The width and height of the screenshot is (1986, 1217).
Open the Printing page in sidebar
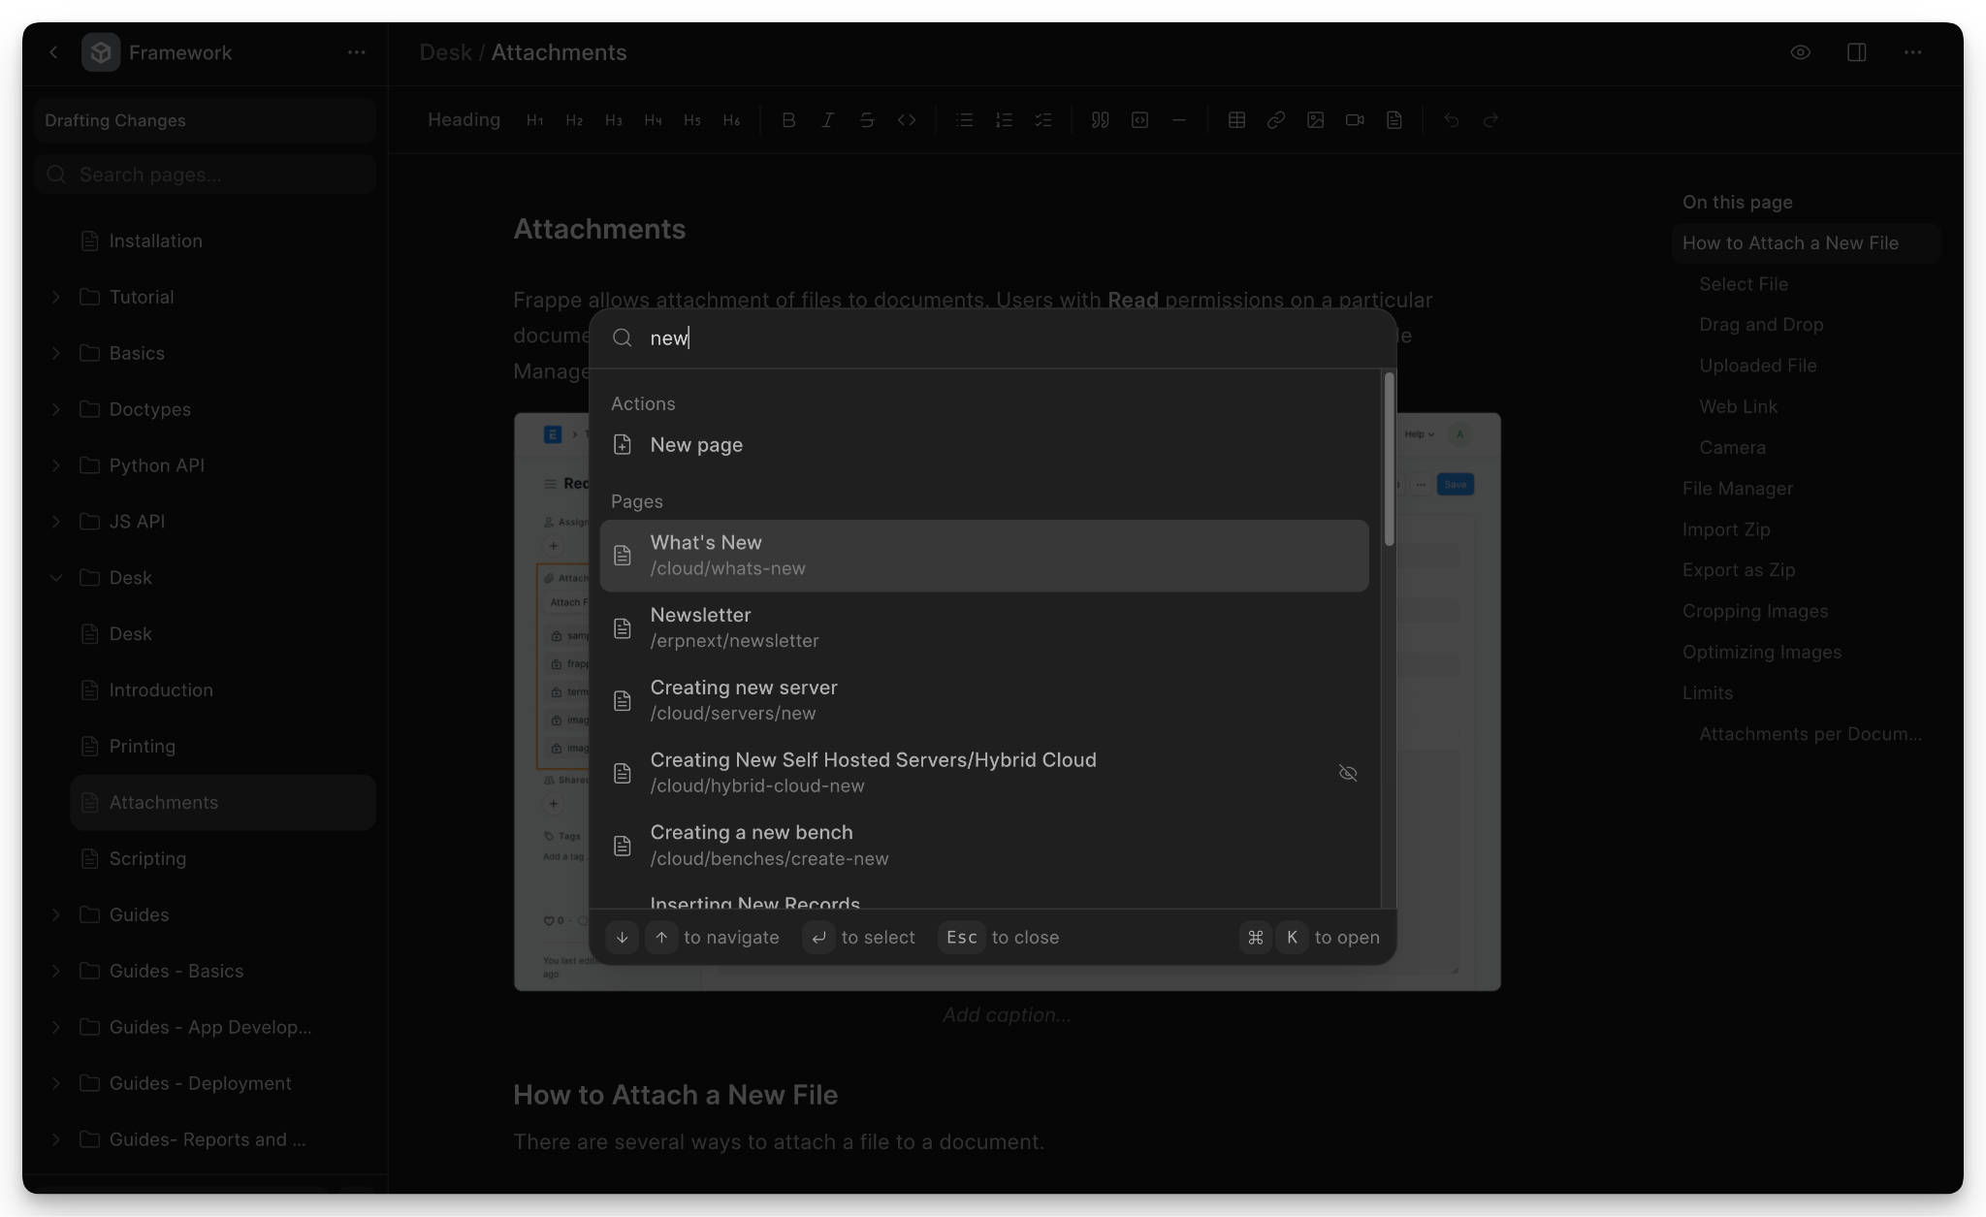[223, 747]
